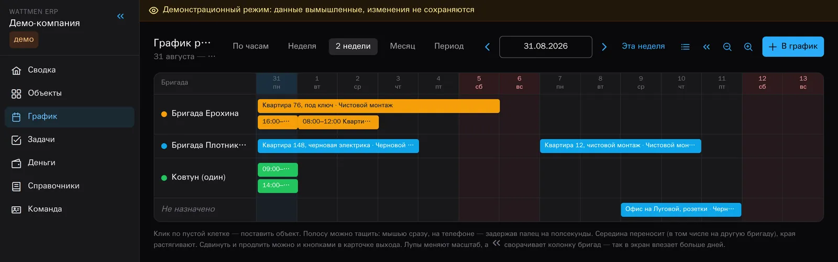Click the демо badge
Screen dimensions: 838x262
[x=24, y=40]
